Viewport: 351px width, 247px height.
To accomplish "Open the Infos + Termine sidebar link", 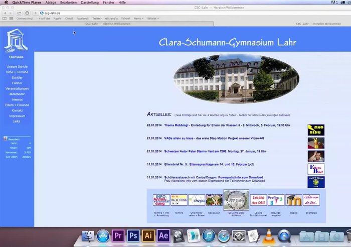I will tap(17, 72).
